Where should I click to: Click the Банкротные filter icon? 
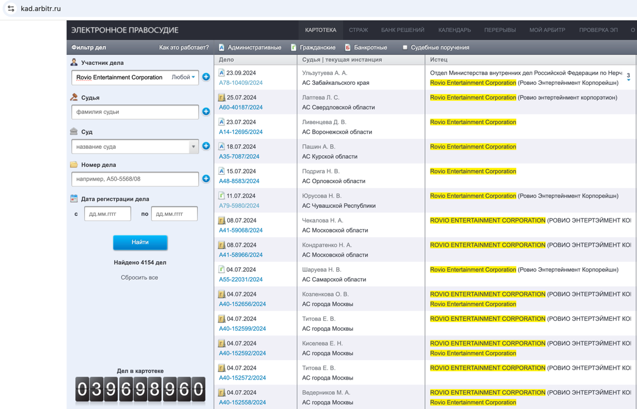tap(348, 48)
